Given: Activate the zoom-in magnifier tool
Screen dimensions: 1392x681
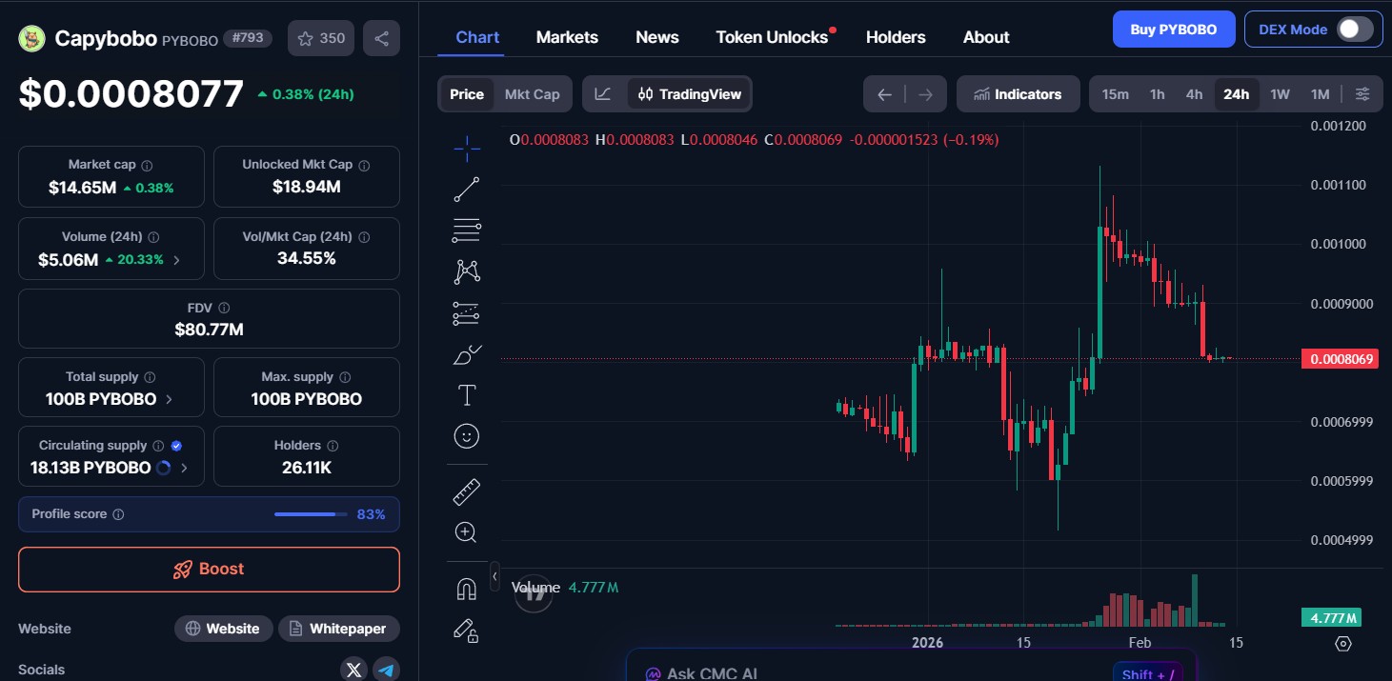Looking at the screenshot, I should pyautogui.click(x=467, y=531).
